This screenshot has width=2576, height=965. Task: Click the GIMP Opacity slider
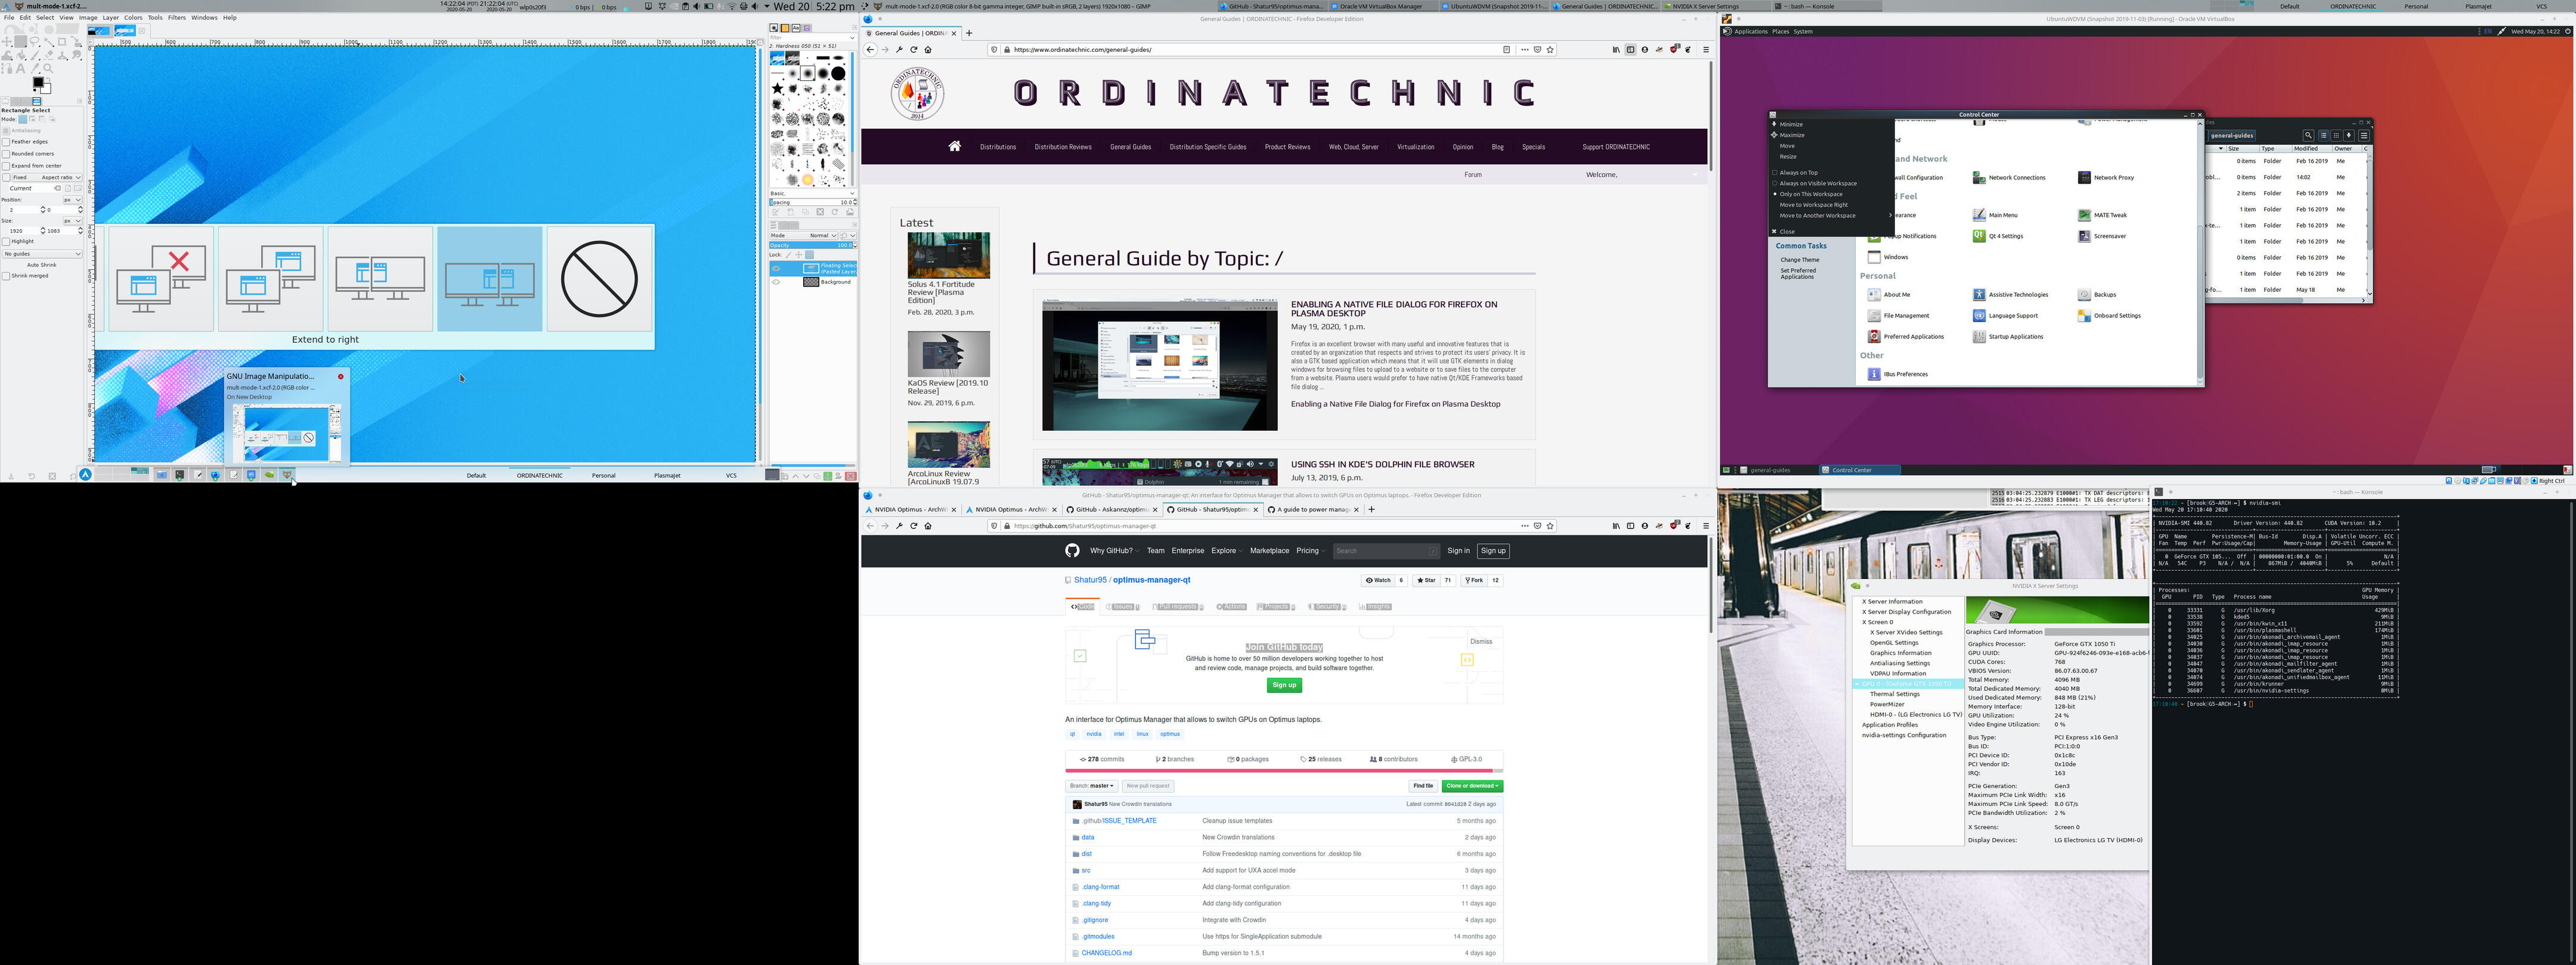pos(811,245)
